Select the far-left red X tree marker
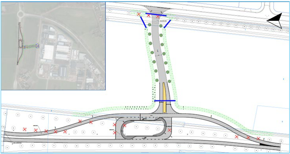This screenshot has width=290, height=154. 24,129
